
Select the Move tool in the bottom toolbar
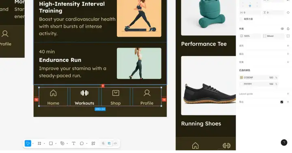point(28,143)
